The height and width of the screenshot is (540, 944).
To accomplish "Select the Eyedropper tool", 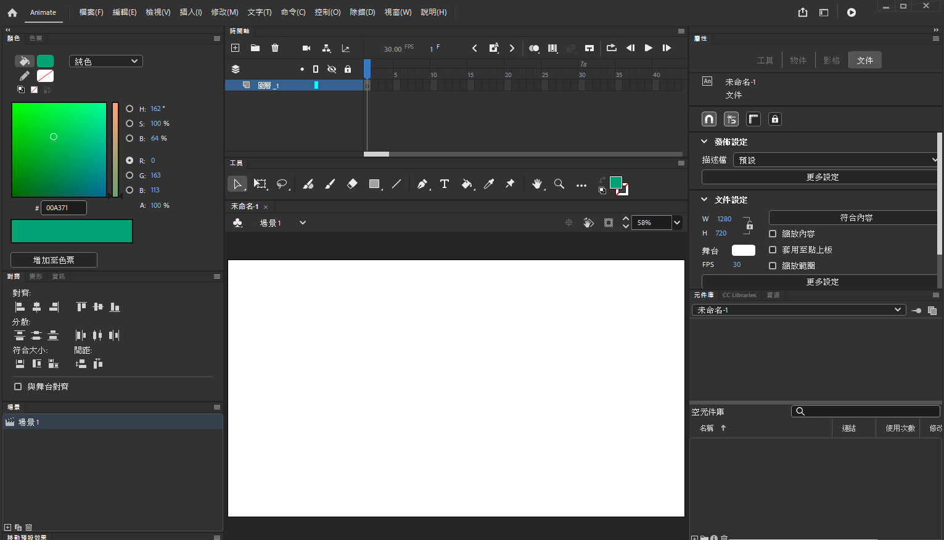I will point(489,184).
